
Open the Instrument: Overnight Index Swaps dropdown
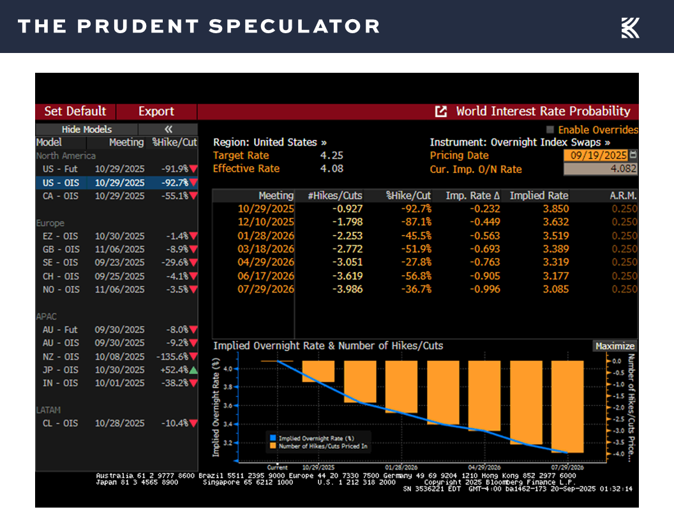tap(520, 142)
